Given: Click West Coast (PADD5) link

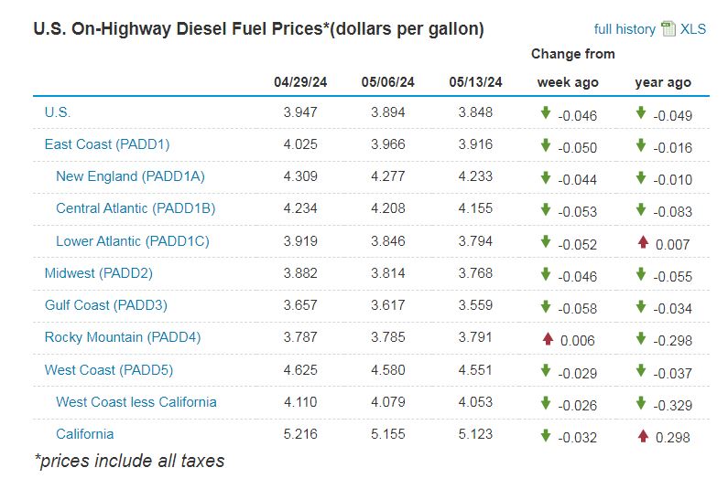Looking at the screenshot, I should tap(108, 370).
